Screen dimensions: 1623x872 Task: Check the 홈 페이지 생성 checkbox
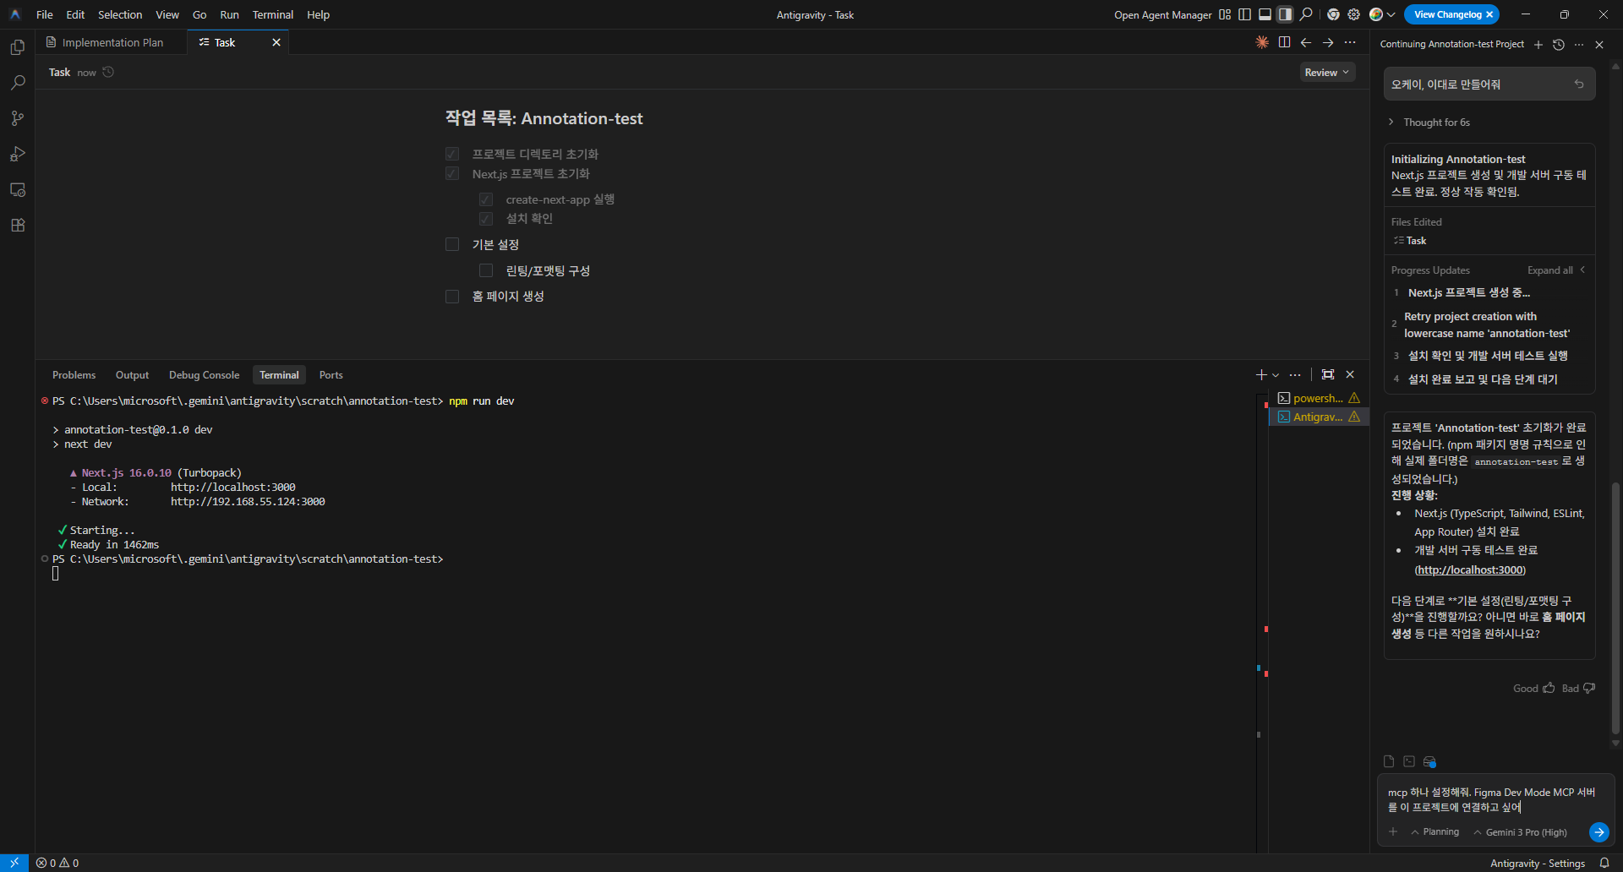click(x=452, y=296)
